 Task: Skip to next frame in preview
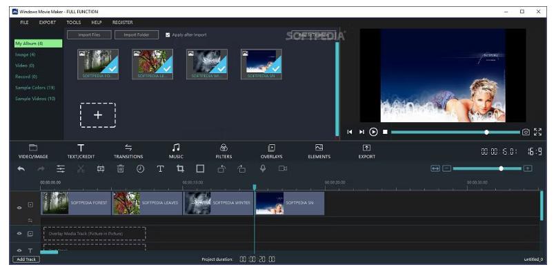click(x=361, y=132)
